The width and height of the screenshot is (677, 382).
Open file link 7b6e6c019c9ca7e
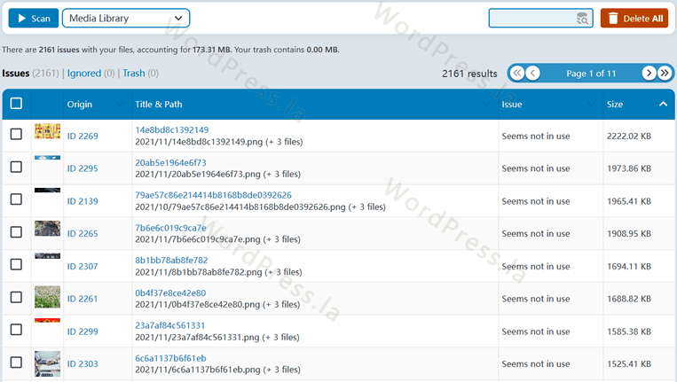(170, 228)
